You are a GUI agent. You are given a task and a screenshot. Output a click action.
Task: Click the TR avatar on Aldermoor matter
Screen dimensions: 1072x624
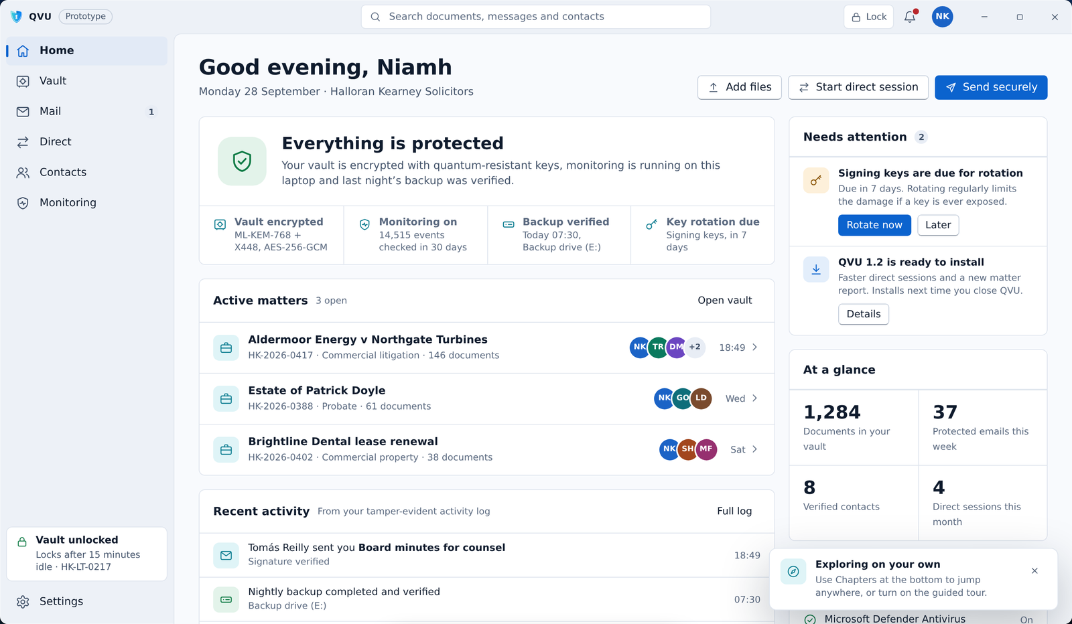[x=658, y=347]
